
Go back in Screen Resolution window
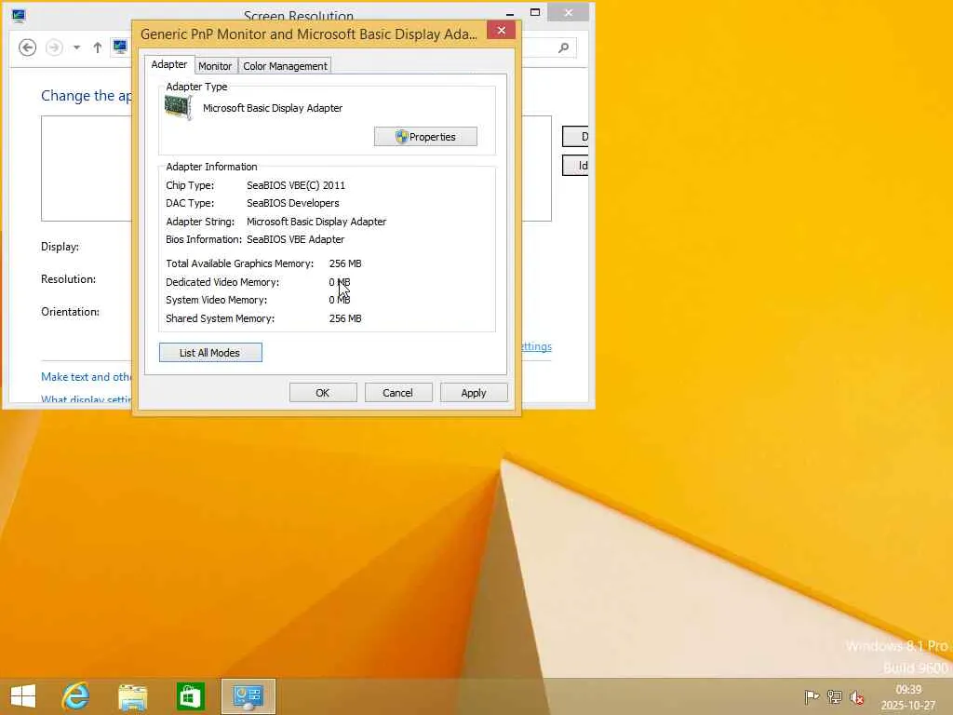(27, 47)
